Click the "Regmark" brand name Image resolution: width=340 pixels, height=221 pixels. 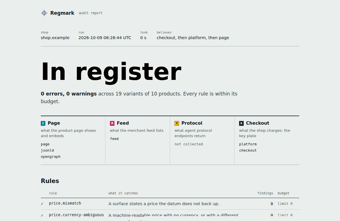(x=62, y=13)
